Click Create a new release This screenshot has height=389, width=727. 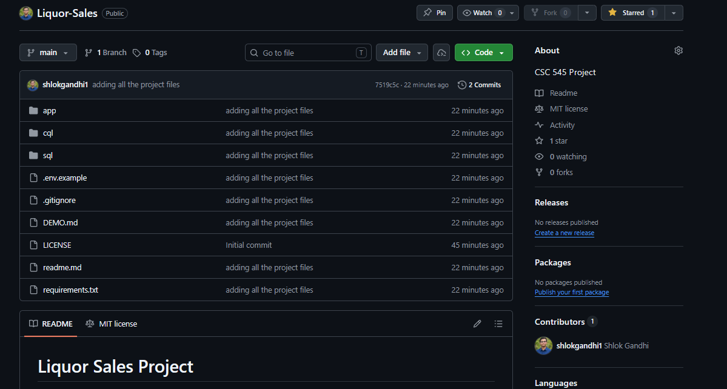click(565, 233)
